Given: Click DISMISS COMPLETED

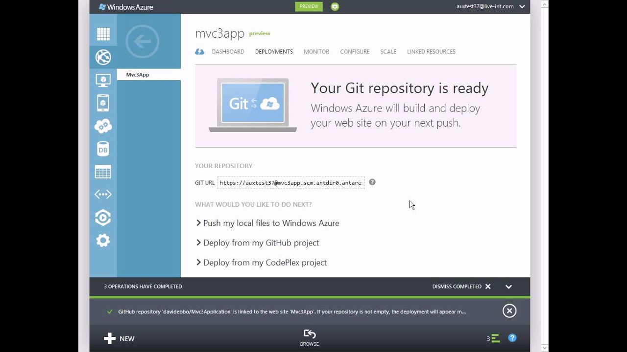Looking at the screenshot, I should coord(461,286).
